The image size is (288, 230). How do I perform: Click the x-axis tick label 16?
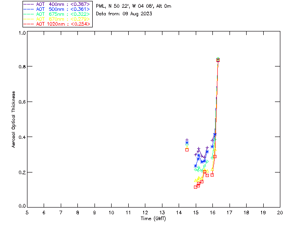click(x=213, y=212)
